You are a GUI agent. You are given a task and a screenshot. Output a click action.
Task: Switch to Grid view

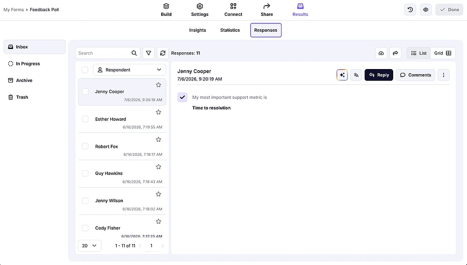click(443, 53)
